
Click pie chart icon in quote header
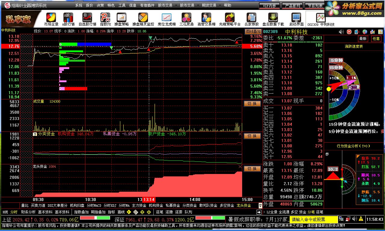coord(365,32)
